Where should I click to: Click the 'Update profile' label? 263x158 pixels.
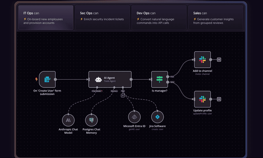tap(203, 110)
